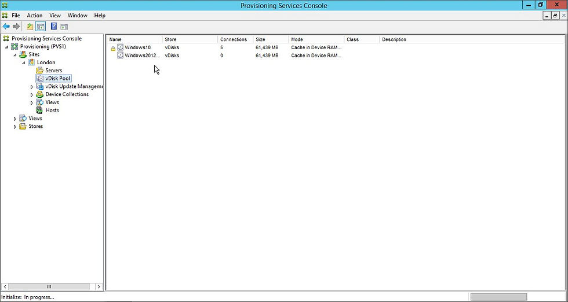This screenshot has height=302, width=568.
Task: Select the Windows10 vDisk name
Action: click(x=138, y=47)
